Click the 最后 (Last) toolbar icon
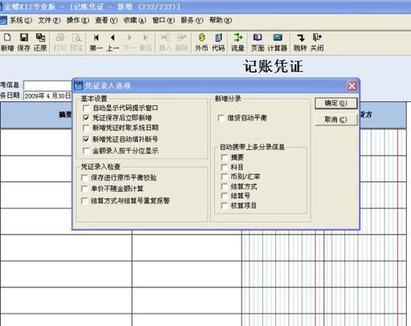 click(x=146, y=42)
